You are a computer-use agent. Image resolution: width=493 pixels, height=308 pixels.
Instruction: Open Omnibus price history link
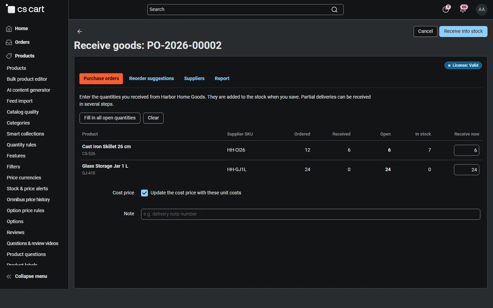click(x=28, y=200)
